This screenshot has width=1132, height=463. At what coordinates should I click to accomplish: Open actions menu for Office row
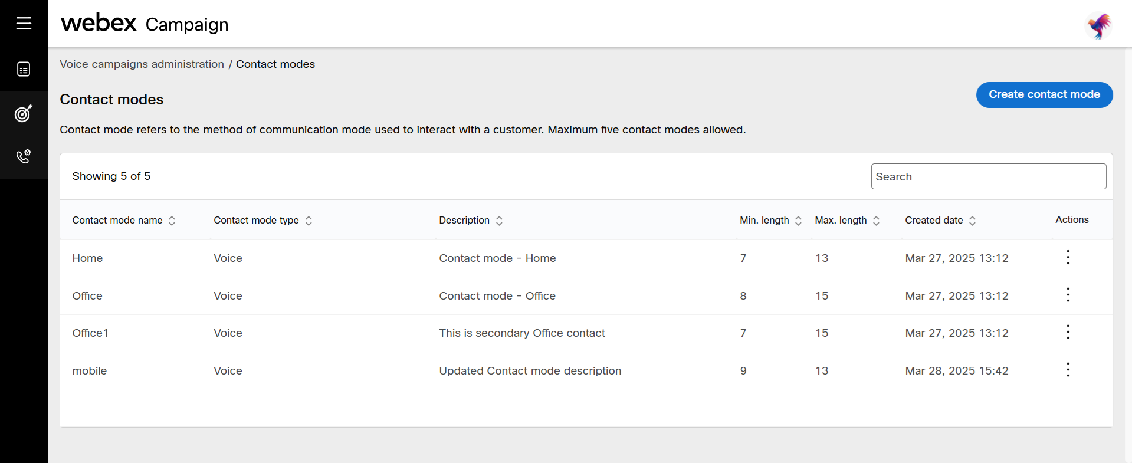tap(1068, 295)
